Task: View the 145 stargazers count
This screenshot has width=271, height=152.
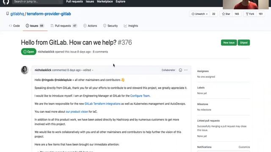Action: [x=237, y=14]
